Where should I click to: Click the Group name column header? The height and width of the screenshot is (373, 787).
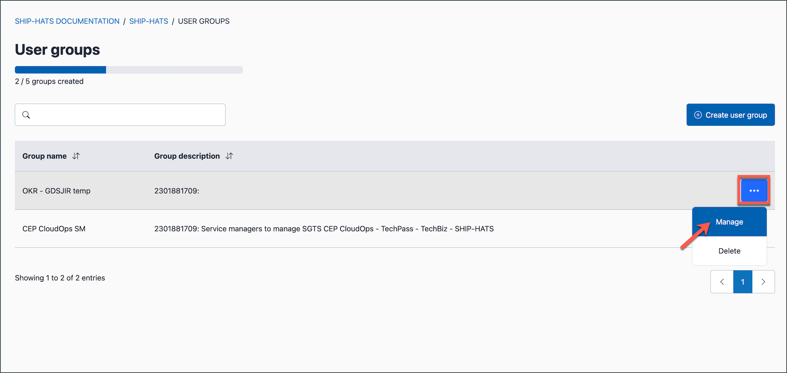(45, 156)
